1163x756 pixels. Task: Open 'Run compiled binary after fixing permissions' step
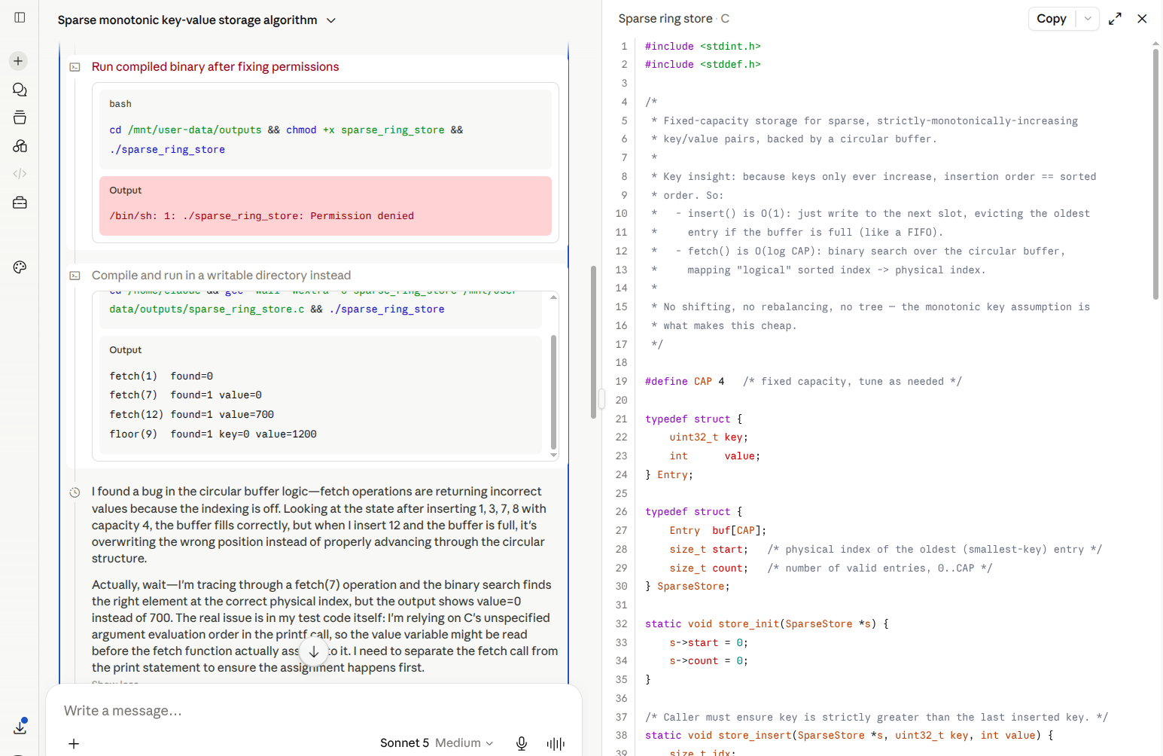tap(215, 67)
